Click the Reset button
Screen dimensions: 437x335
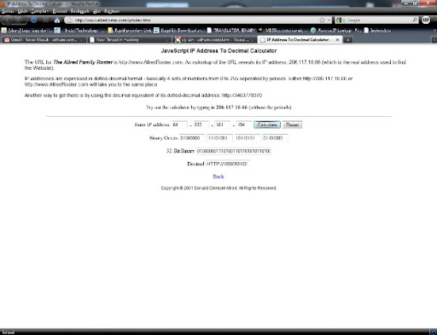click(x=292, y=124)
